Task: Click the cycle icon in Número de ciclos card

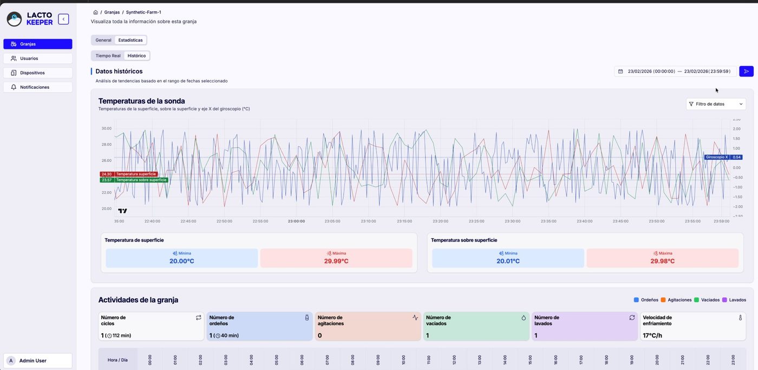Action: tap(198, 318)
